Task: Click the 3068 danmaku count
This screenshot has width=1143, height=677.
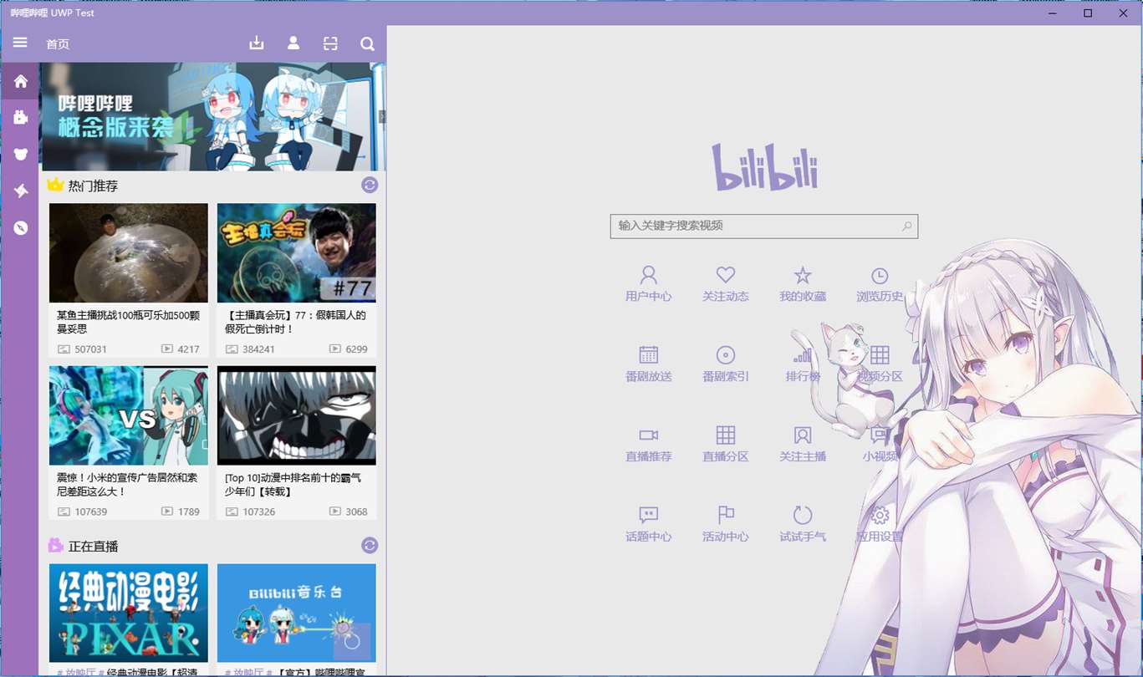Action: pos(356,512)
